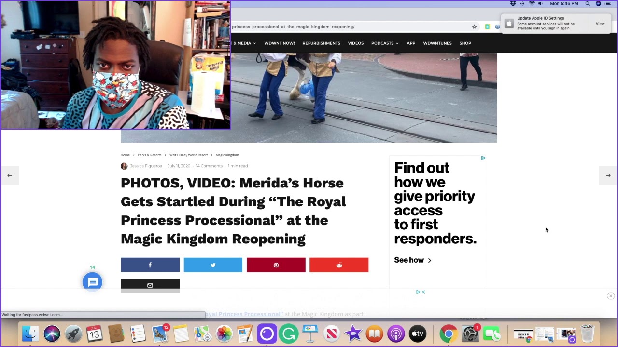Open SHOP nav item
618x347 pixels.
(x=465, y=43)
